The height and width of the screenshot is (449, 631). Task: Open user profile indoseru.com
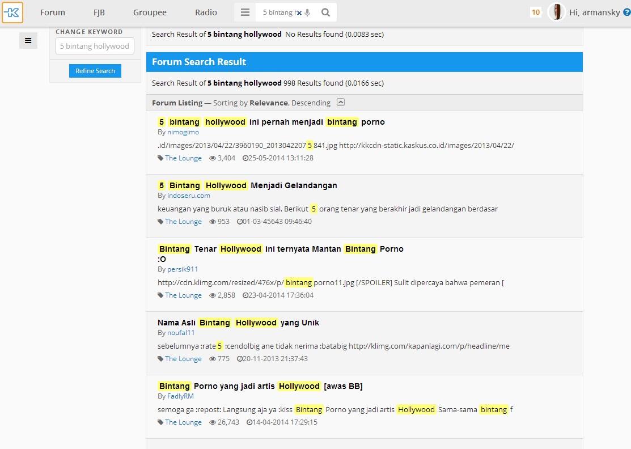pos(188,196)
